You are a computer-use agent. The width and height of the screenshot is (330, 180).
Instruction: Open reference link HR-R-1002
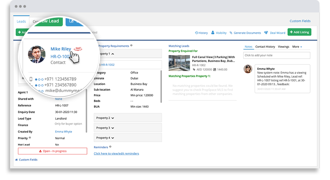(108, 65)
